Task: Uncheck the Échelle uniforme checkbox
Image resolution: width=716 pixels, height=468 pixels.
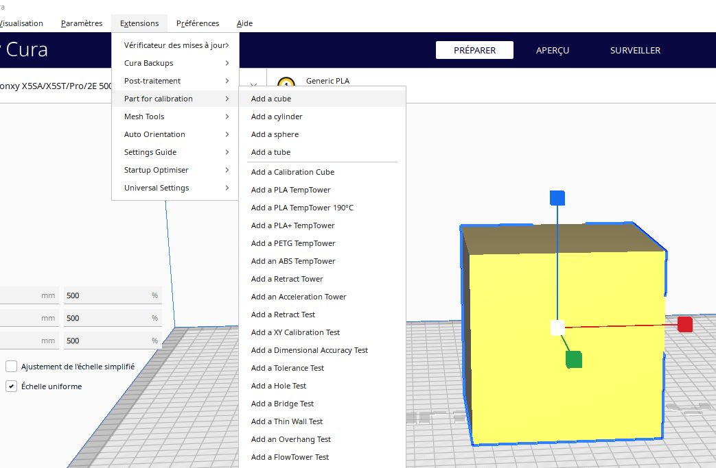Action: point(12,386)
